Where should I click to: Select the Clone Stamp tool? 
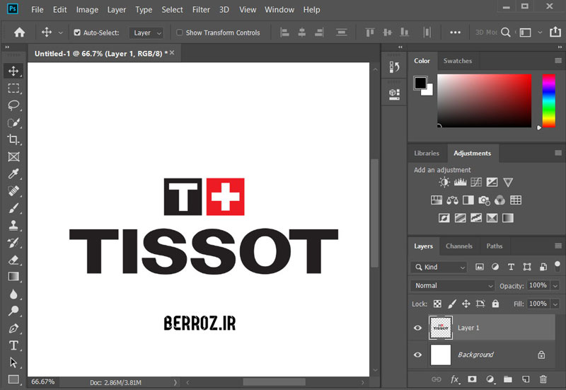pyautogui.click(x=13, y=225)
